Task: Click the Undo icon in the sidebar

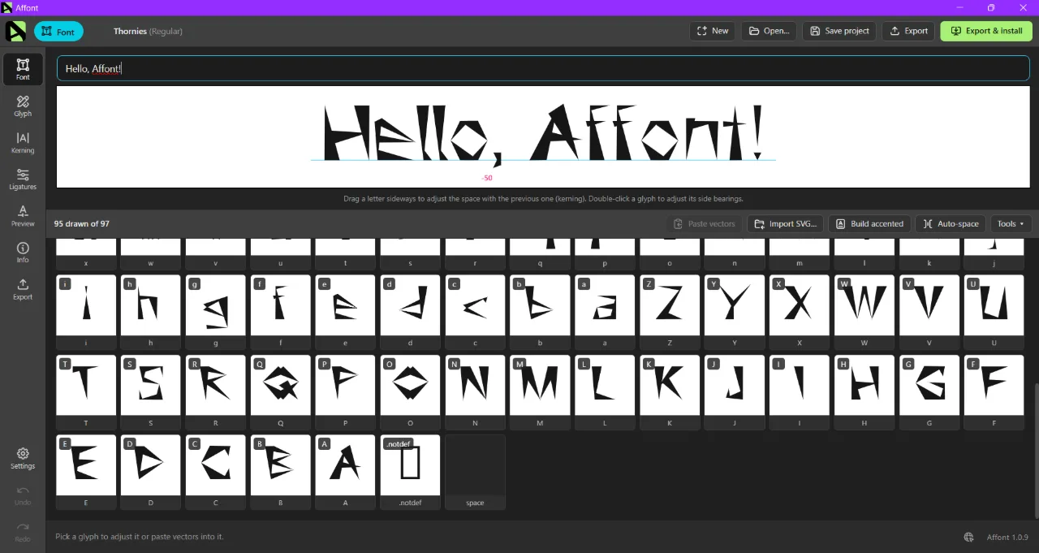Action: click(23, 495)
